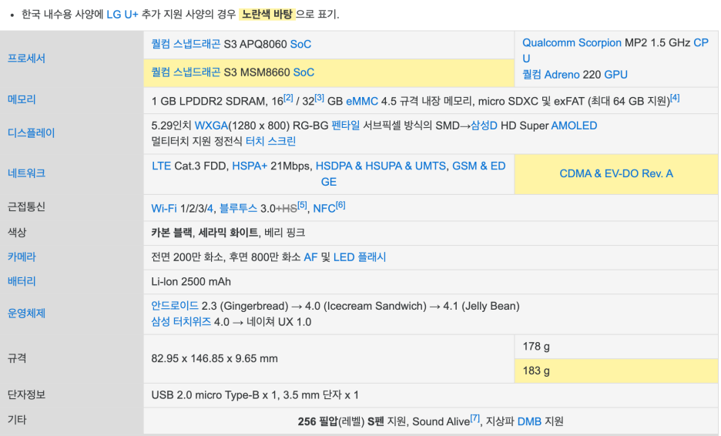Open the AF link in camera row
721x436 pixels.
[x=310, y=257]
